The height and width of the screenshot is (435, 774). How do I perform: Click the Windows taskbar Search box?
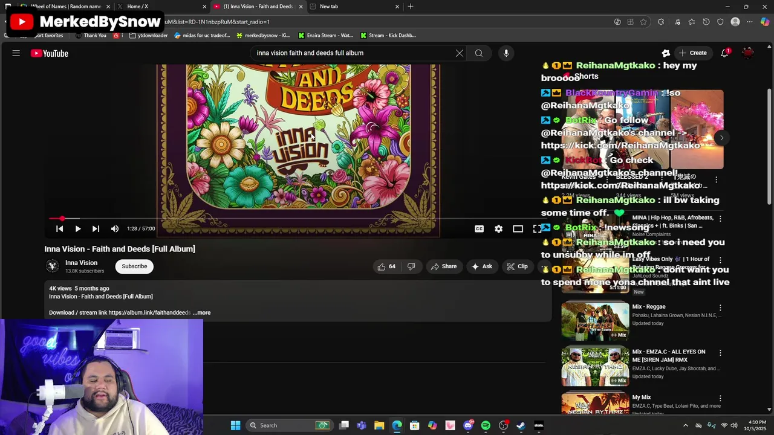[289, 425]
